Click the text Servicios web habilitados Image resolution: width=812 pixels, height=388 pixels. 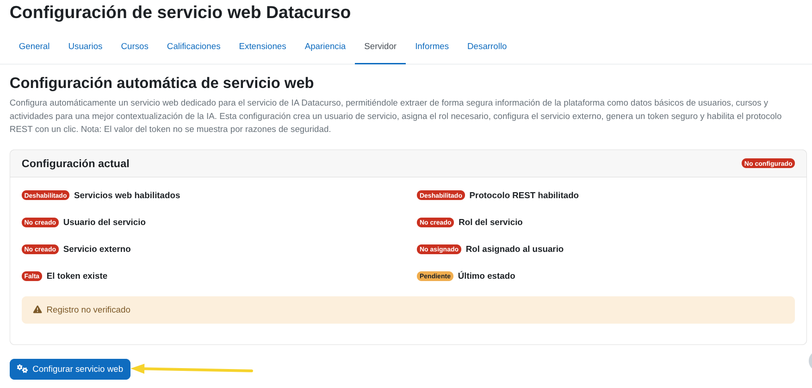(x=127, y=195)
